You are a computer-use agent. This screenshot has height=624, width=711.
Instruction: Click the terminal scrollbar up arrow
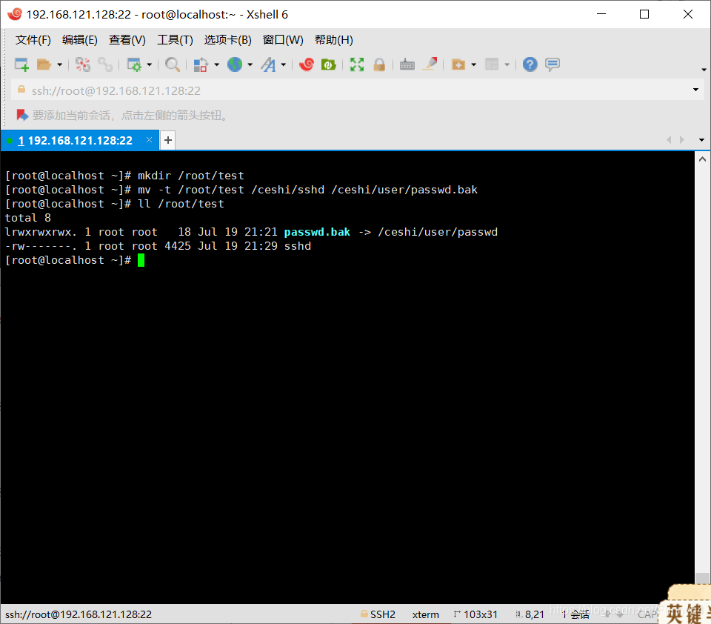click(702, 159)
